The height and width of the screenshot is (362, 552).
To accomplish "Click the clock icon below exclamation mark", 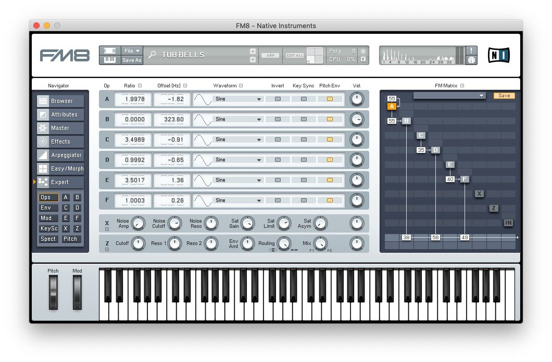I will point(471,60).
